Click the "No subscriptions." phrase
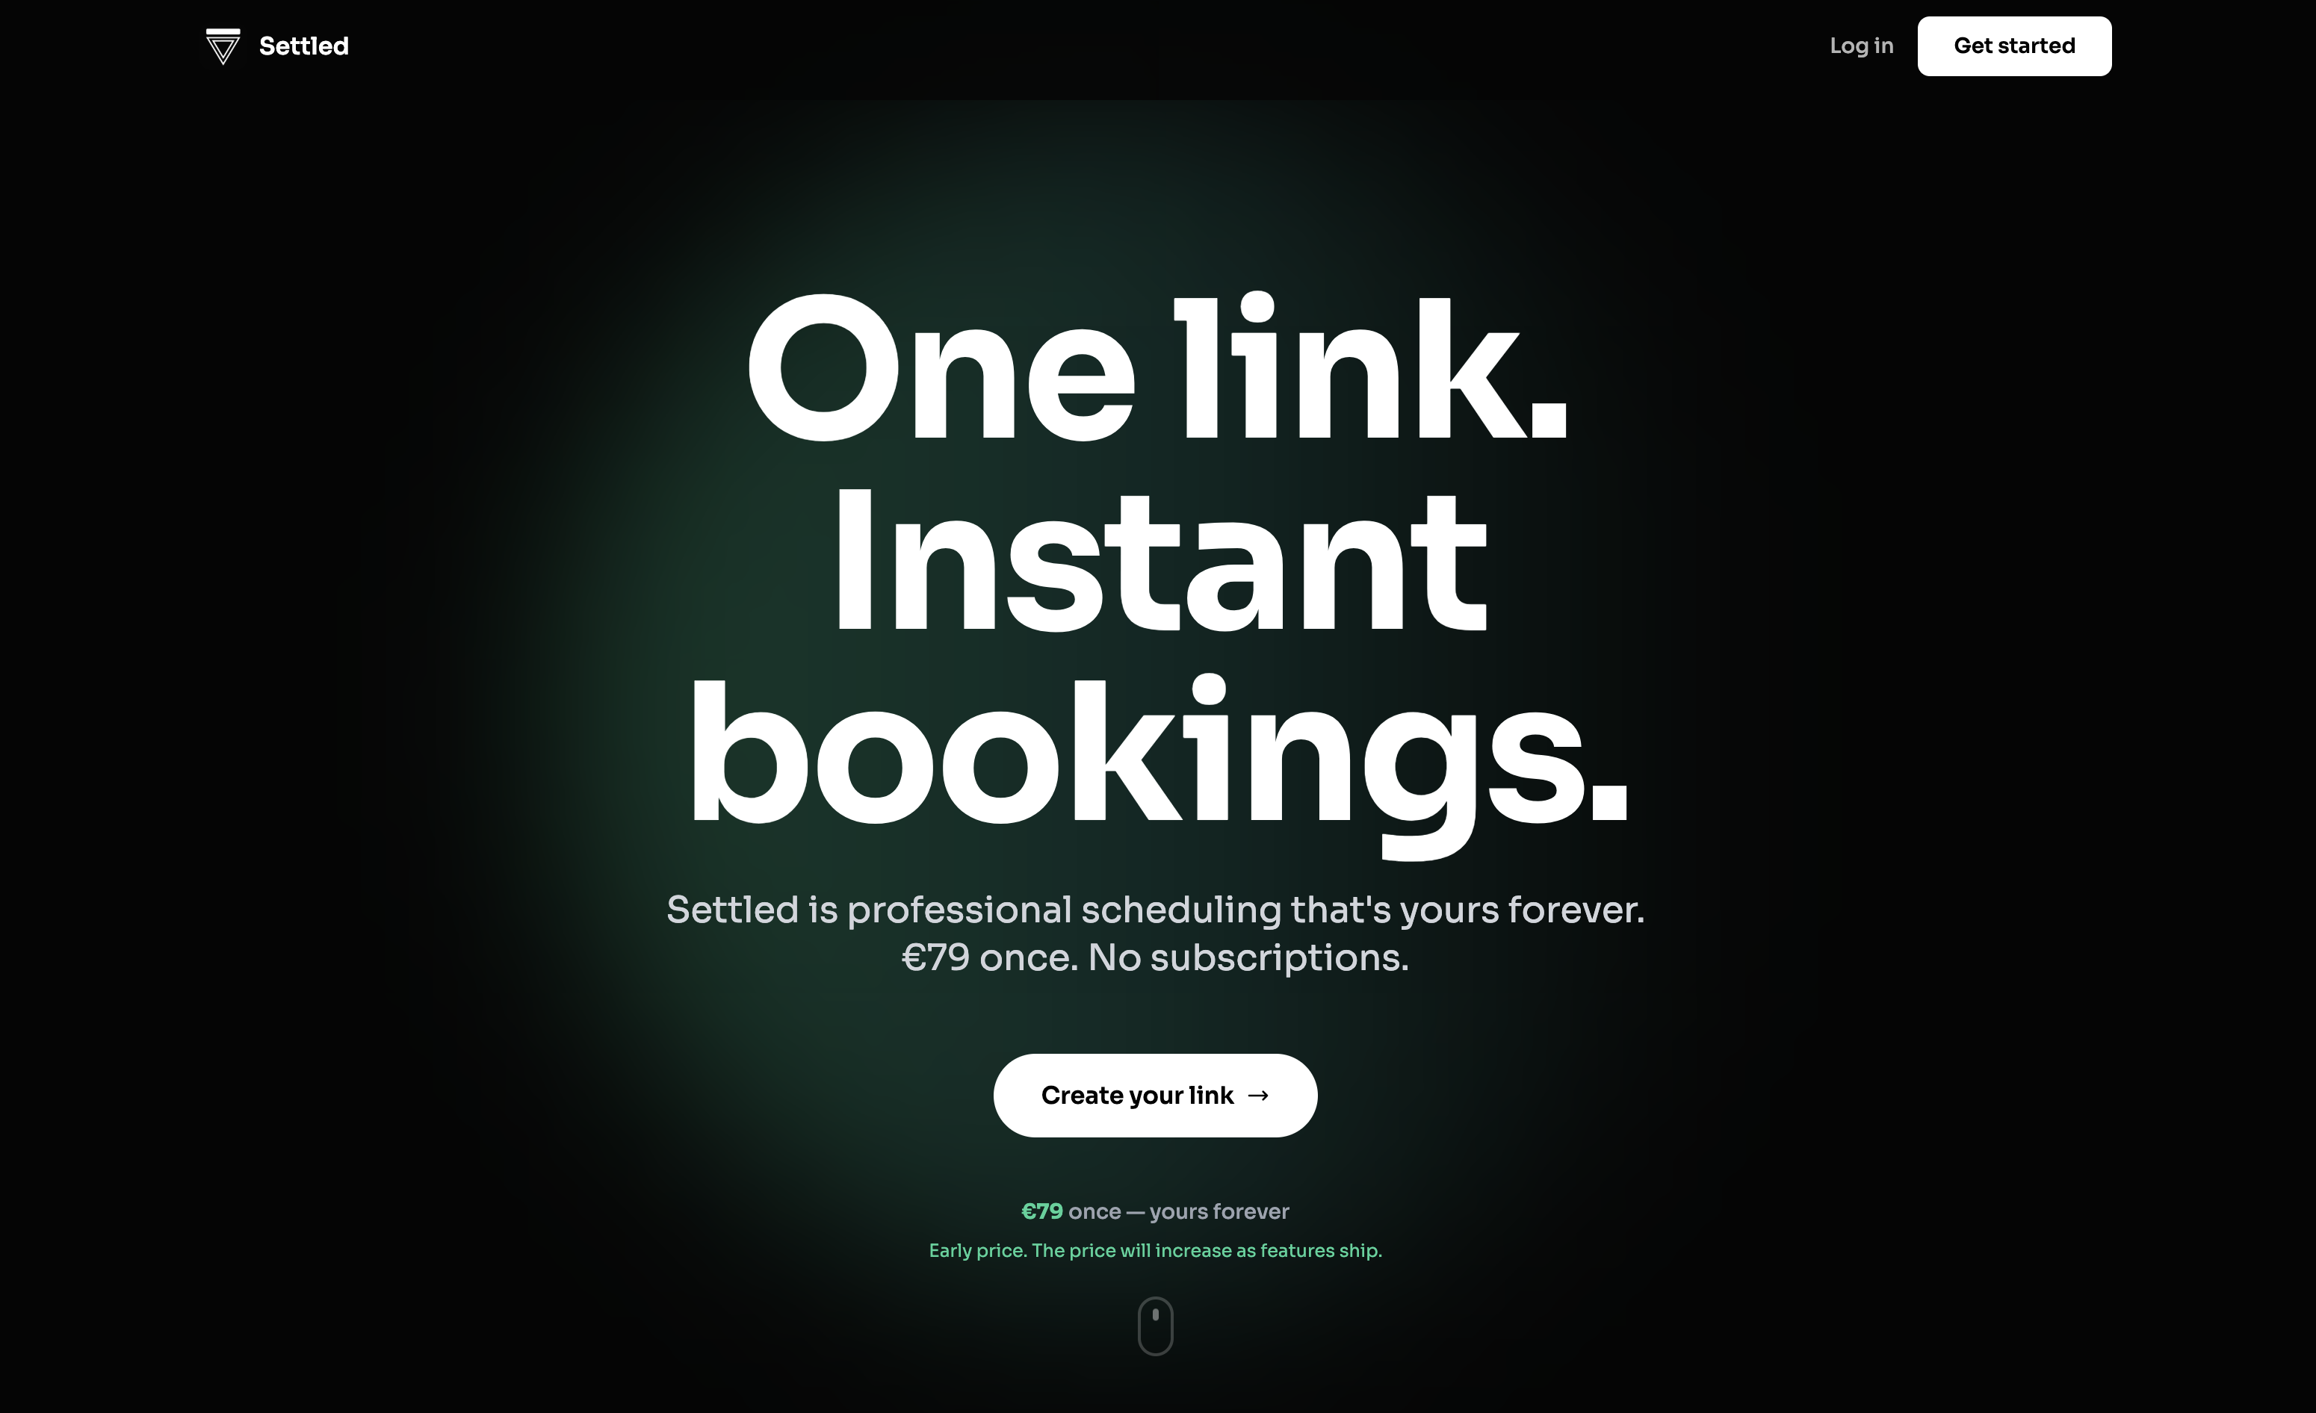2316x1413 pixels. tap(1248, 959)
